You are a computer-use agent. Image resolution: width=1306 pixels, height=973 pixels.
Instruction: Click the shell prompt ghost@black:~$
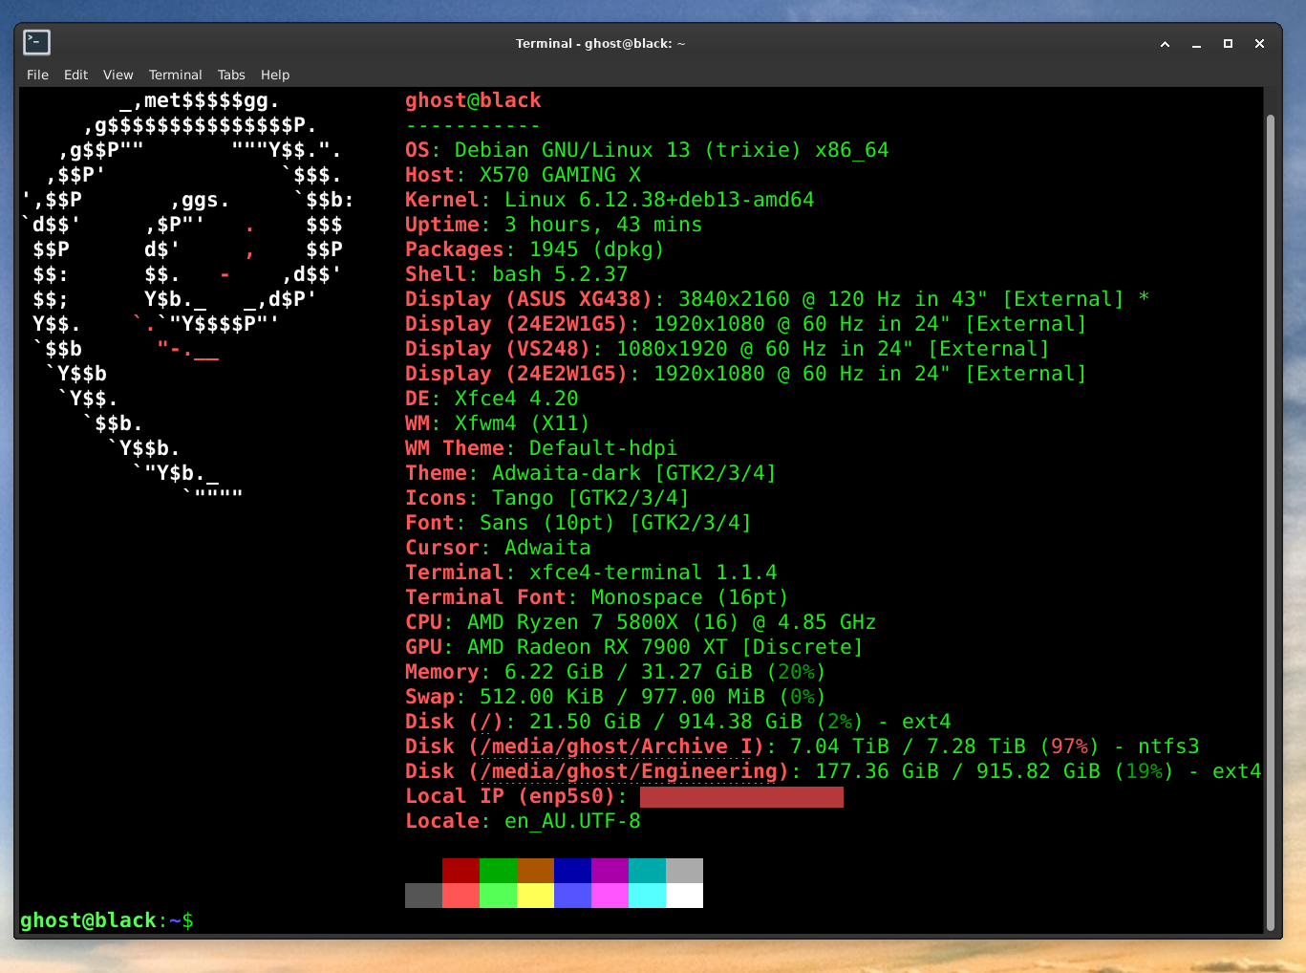(x=107, y=920)
